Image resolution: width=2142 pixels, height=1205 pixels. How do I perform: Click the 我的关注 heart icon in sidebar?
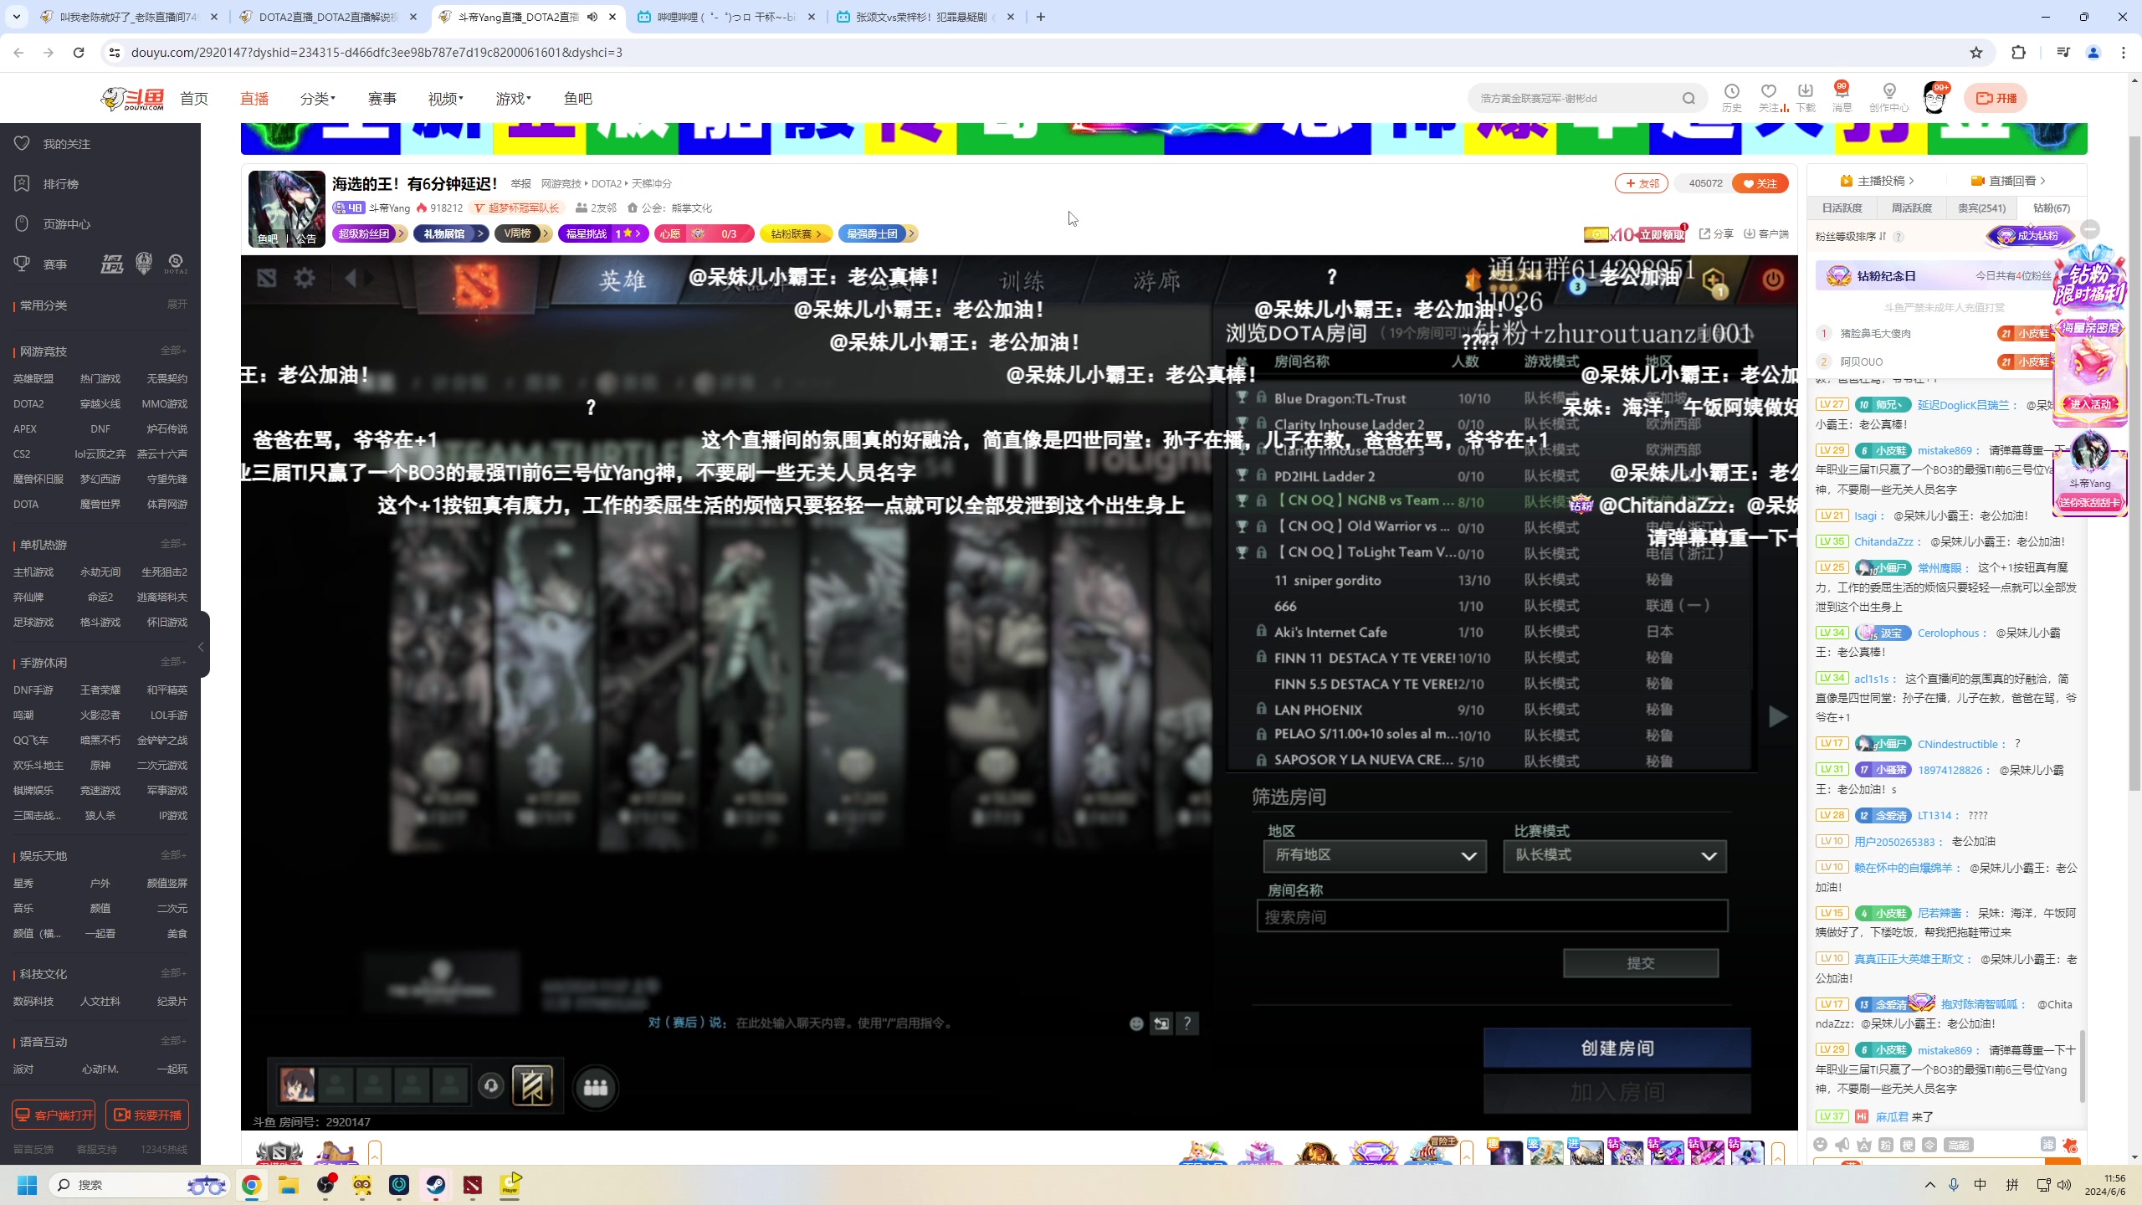pos(22,143)
